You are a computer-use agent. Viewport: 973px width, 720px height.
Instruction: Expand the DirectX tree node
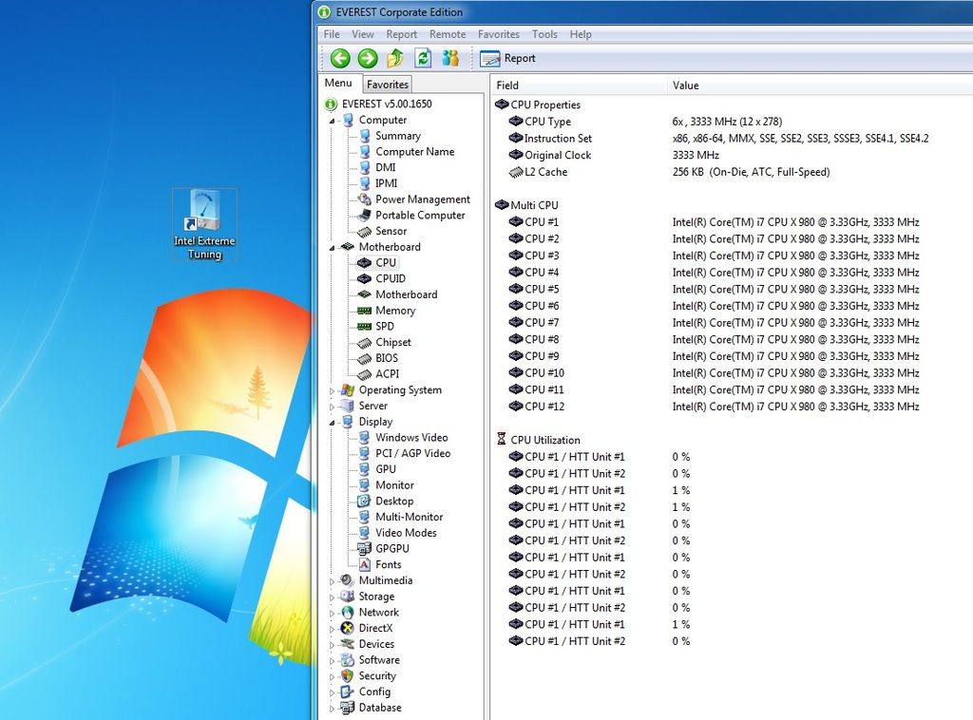332,629
